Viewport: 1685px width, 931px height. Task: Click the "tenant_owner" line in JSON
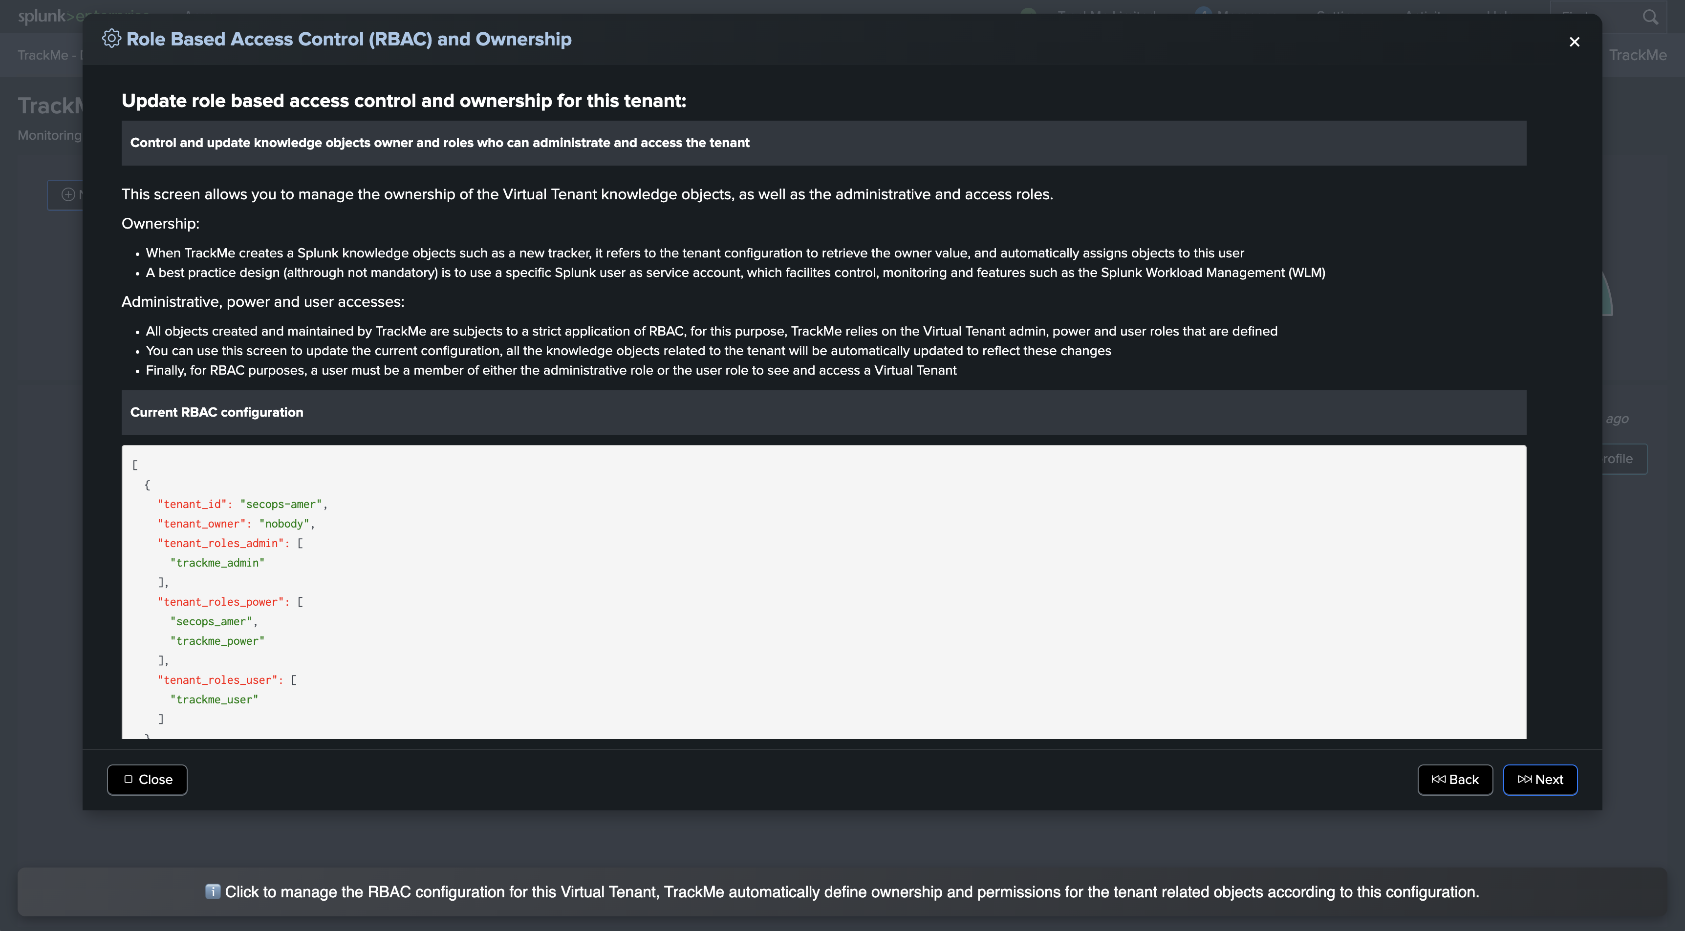pyautogui.click(x=236, y=524)
